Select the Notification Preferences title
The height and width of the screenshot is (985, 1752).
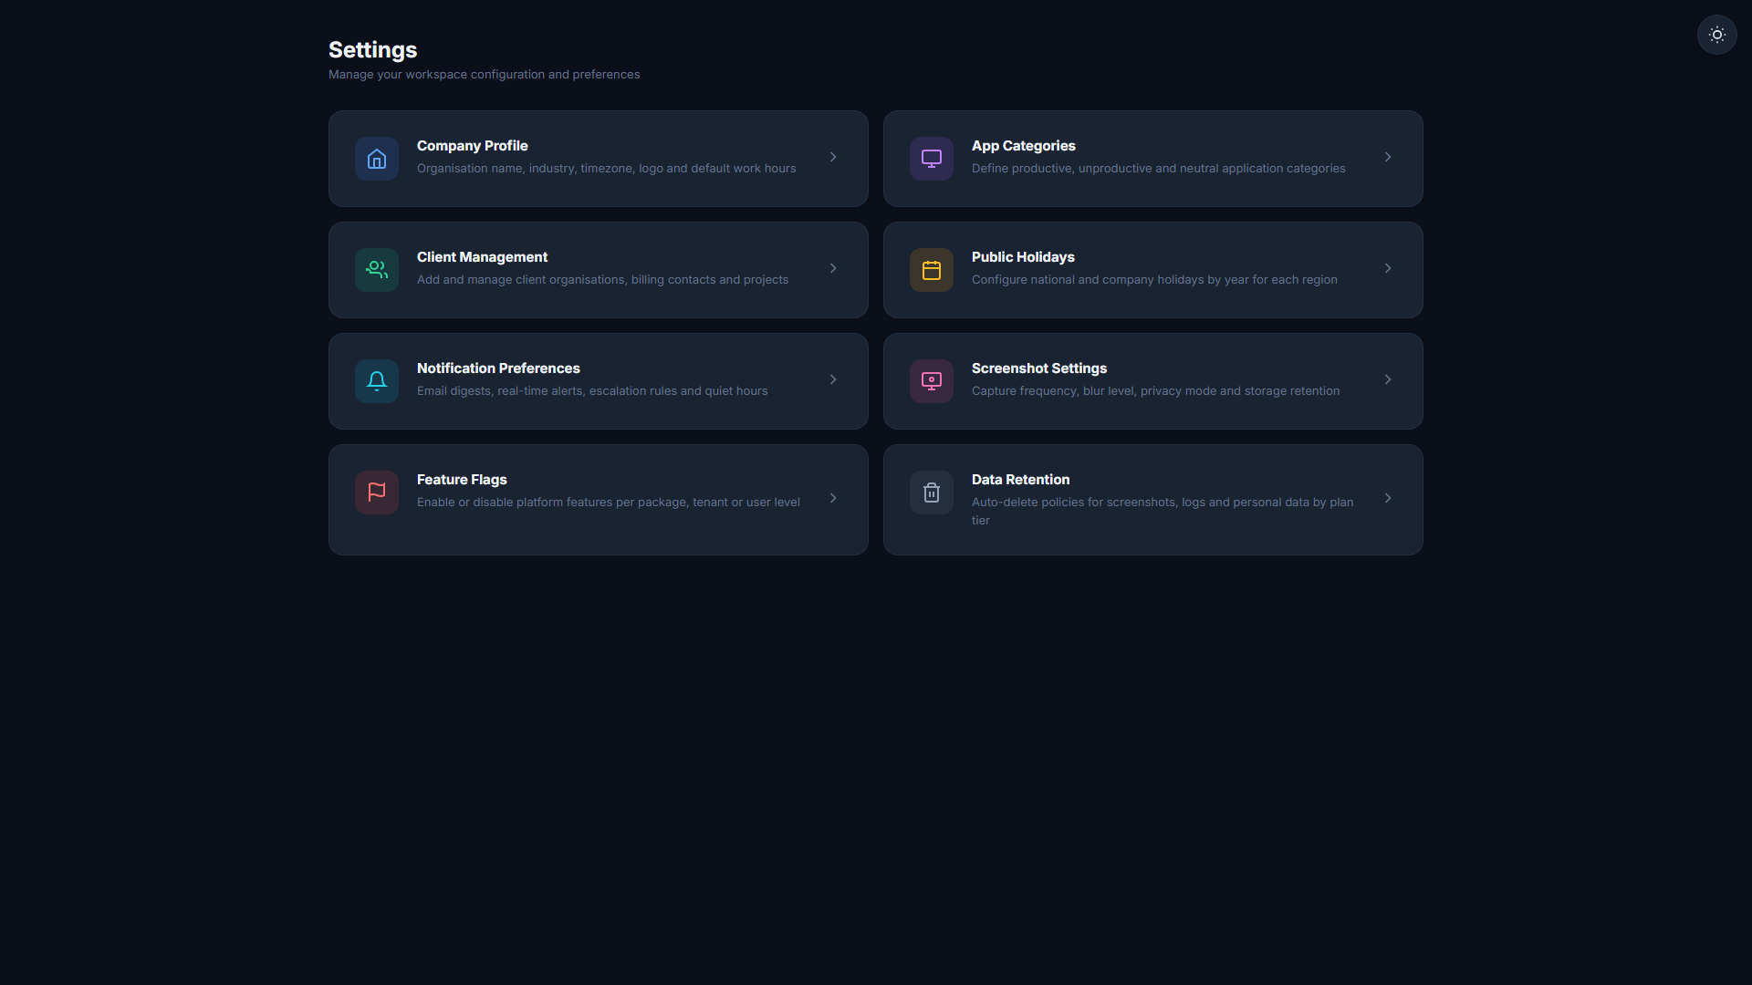(498, 368)
